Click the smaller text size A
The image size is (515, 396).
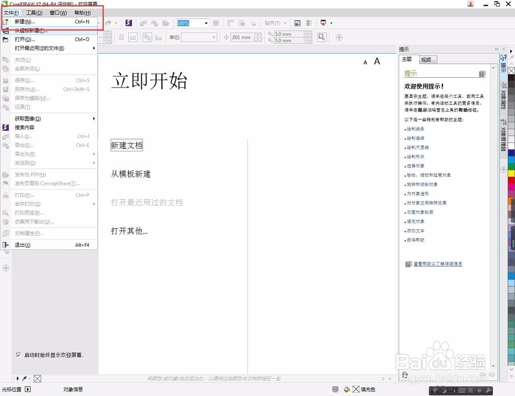(365, 62)
